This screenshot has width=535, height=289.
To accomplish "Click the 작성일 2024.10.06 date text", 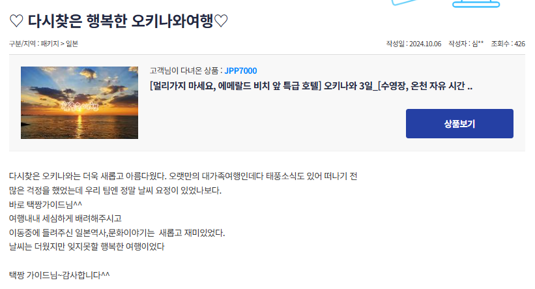I will click(414, 44).
